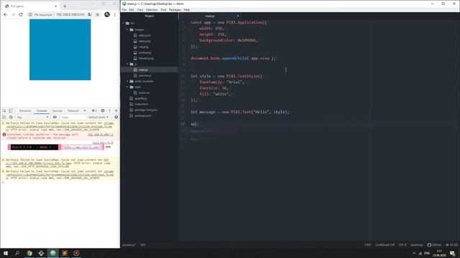Select the Project panel tab
The image size is (460, 258).
149,16
